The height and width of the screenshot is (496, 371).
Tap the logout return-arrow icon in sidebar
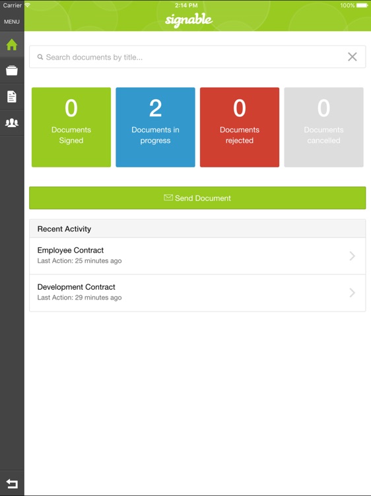click(x=12, y=483)
